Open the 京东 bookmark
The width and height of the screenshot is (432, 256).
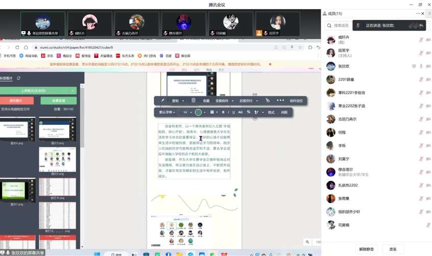click(x=47, y=56)
